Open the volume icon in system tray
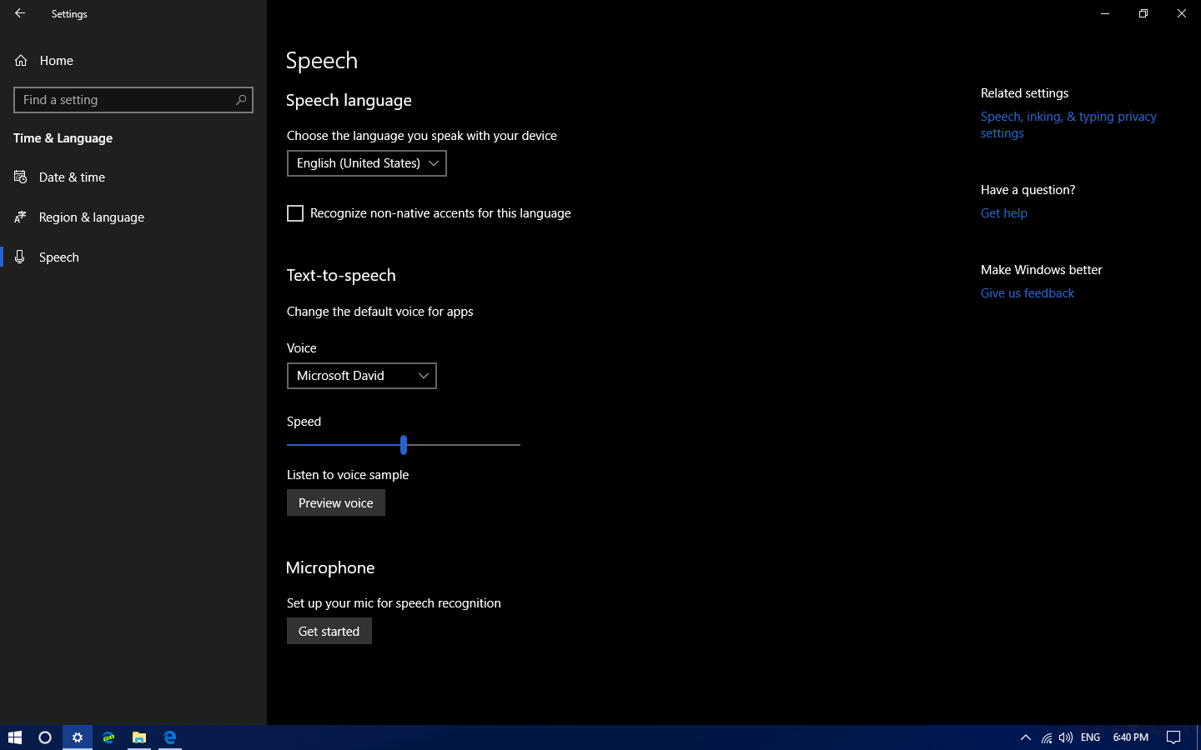 click(x=1066, y=737)
